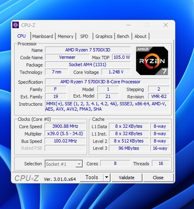
Task: Click the Close button at bottom
Action: tap(158, 178)
